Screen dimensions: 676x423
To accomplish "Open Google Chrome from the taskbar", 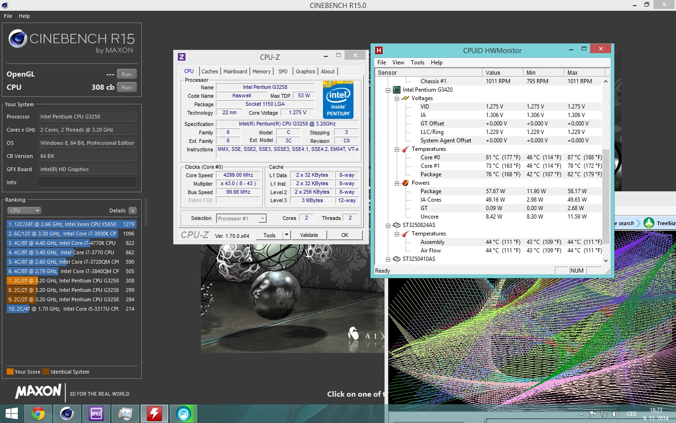I will pos(38,414).
